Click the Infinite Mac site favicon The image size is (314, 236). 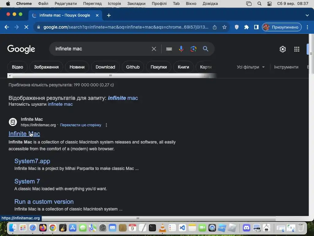[x=13, y=122]
